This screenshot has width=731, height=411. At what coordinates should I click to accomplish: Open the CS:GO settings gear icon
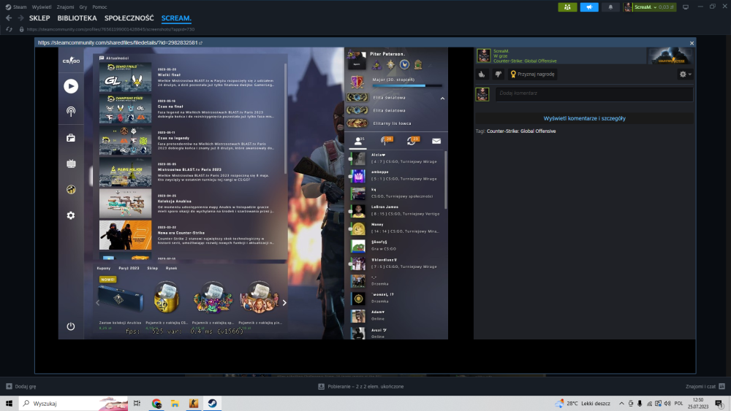71,215
